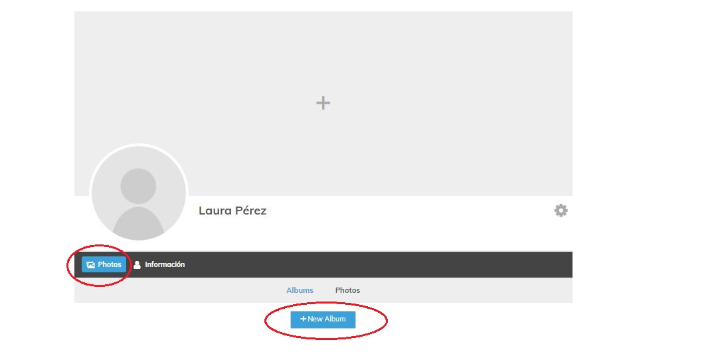Click the plus sign on New Album button
The image size is (706, 354).
coord(303,319)
